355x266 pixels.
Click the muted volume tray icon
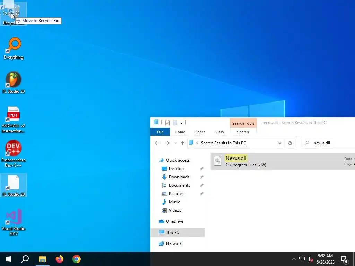[x=310, y=259]
